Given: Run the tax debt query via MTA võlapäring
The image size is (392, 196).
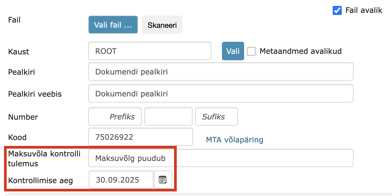Looking at the screenshot, I should tap(234, 140).
